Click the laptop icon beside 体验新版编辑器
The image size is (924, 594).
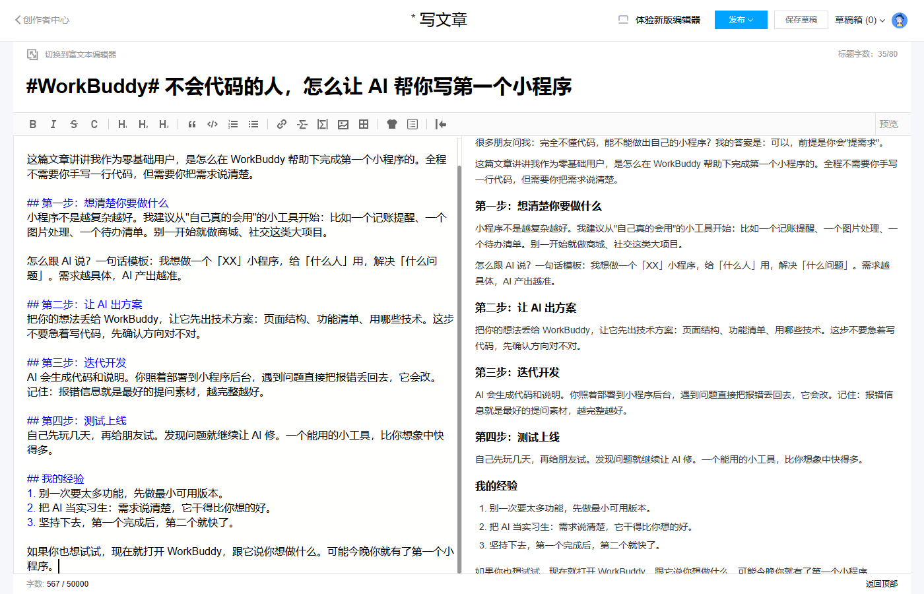(x=623, y=20)
